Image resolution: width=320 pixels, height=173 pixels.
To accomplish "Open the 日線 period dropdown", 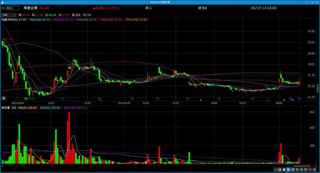I will click(9, 15).
